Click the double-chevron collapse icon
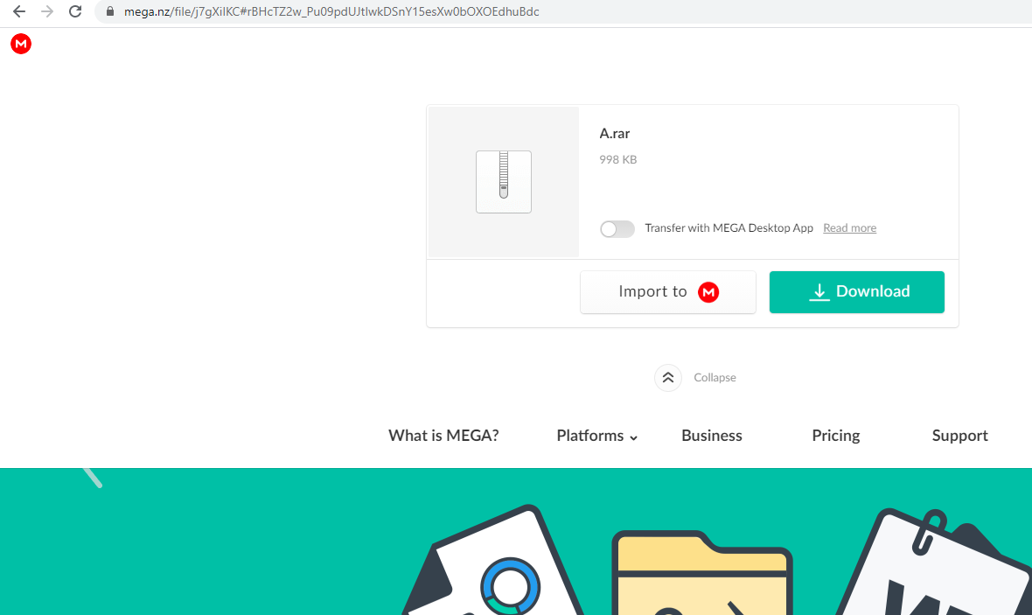This screenshot has height=615, width=1032. (668, 377)
